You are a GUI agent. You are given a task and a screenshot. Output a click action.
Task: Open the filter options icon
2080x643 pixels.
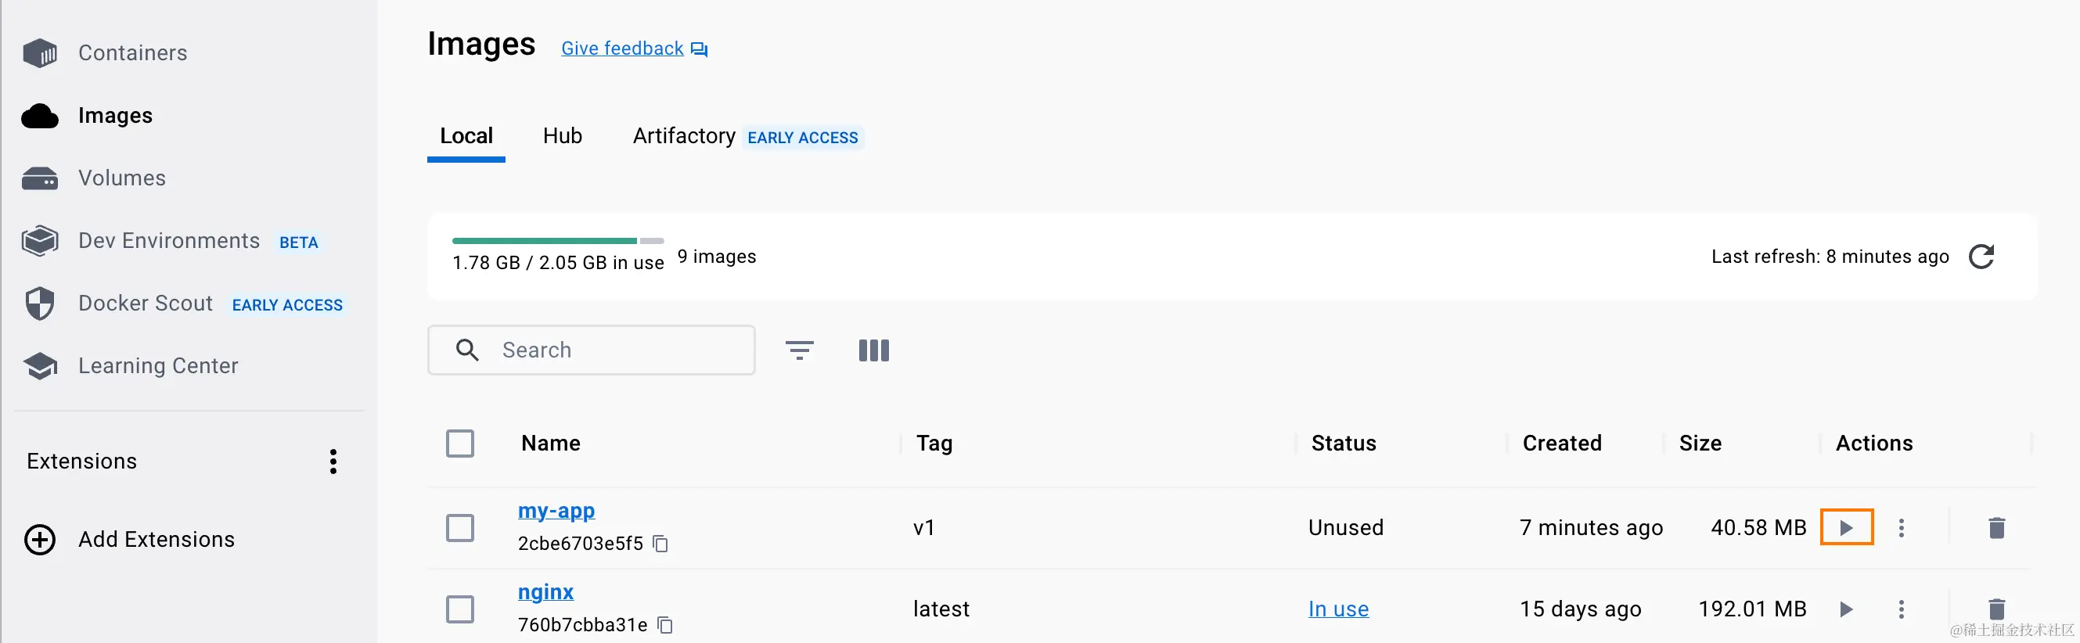click(800, 350)
